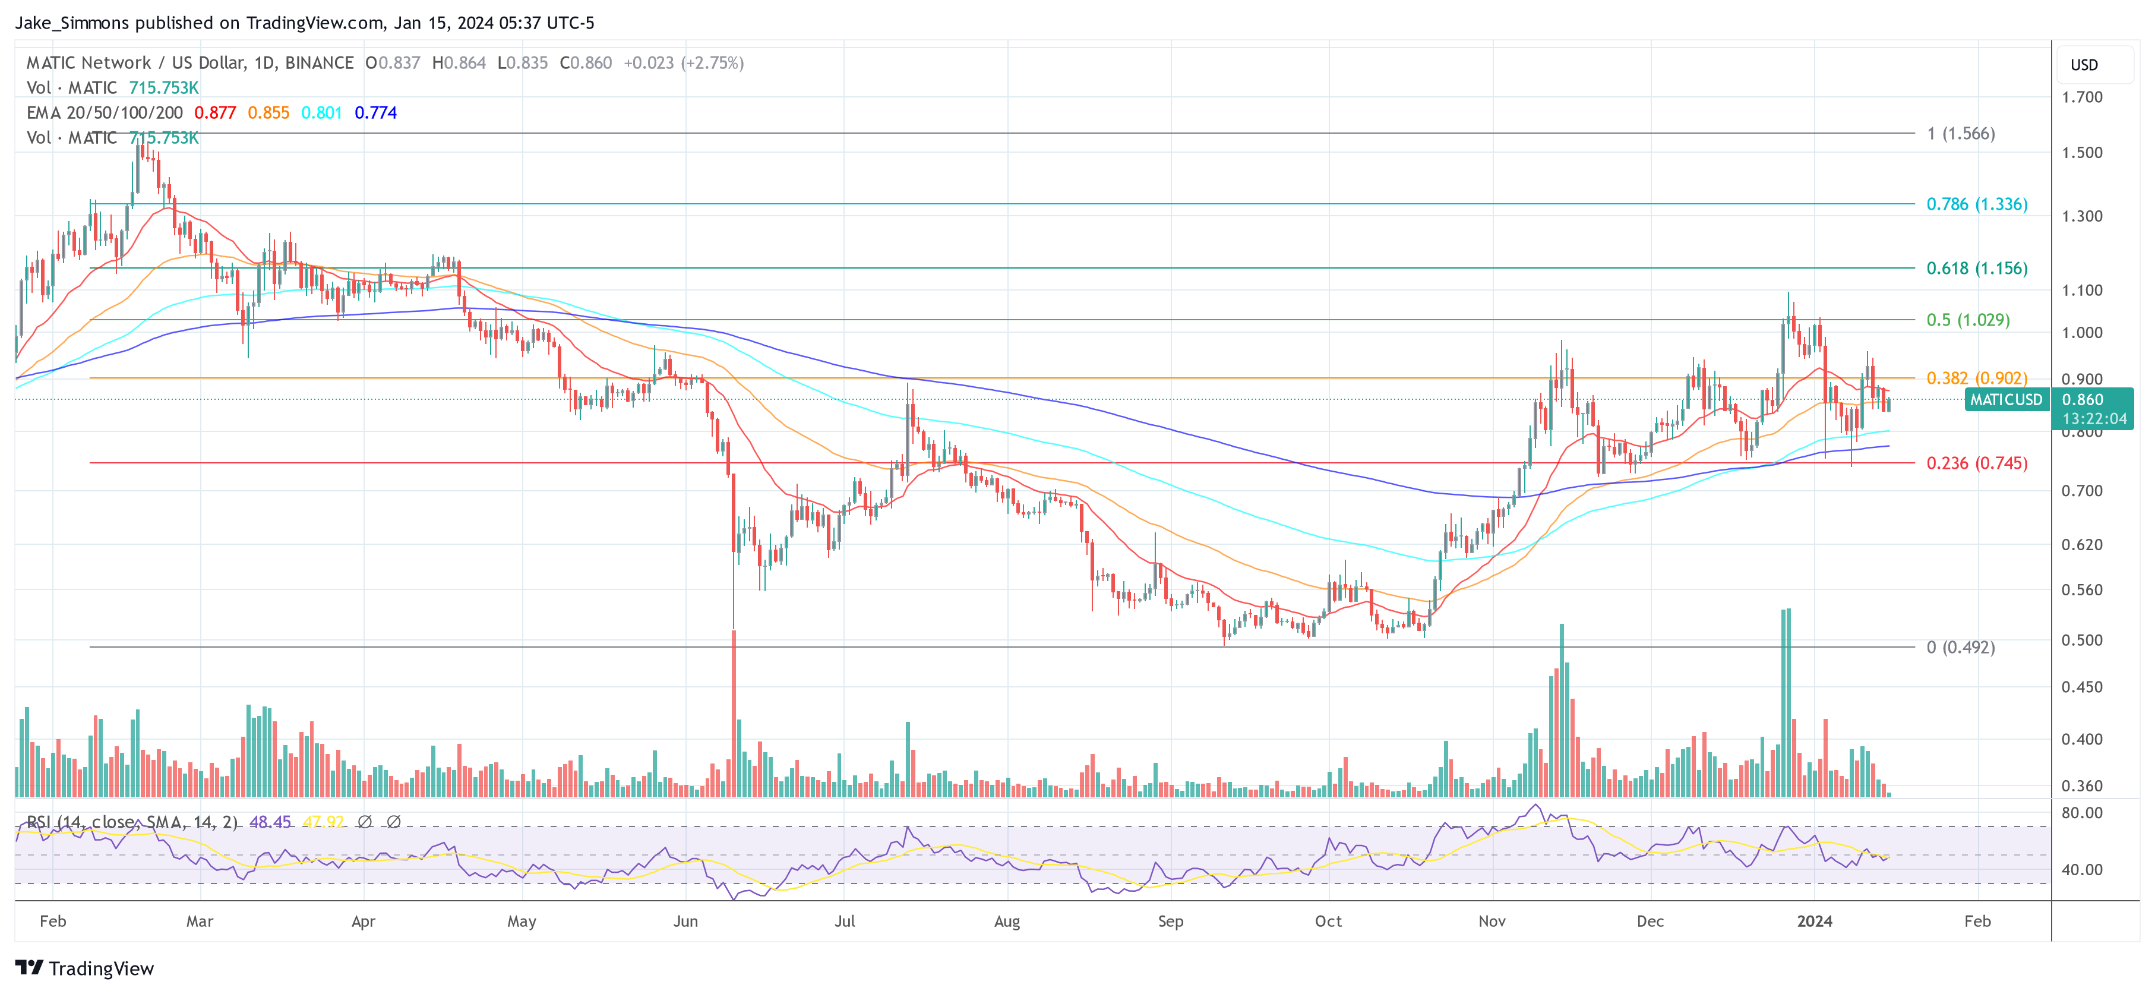
Task: Click the red EMA value 0.877
Action: [215, 112]
